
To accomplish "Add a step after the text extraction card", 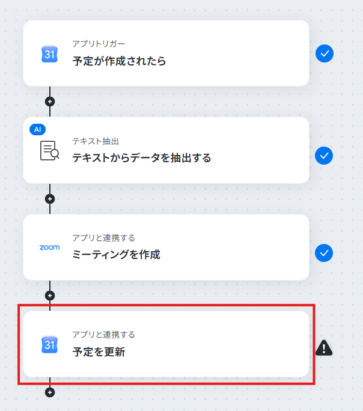I will 50,199.
